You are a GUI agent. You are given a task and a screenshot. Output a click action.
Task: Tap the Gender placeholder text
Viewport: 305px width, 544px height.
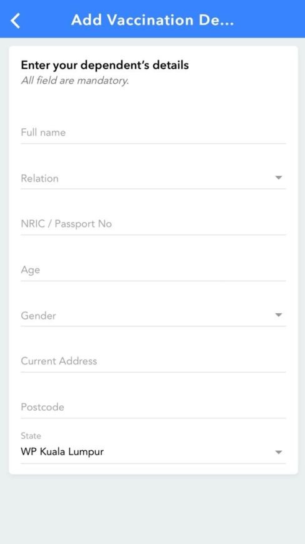38,316
